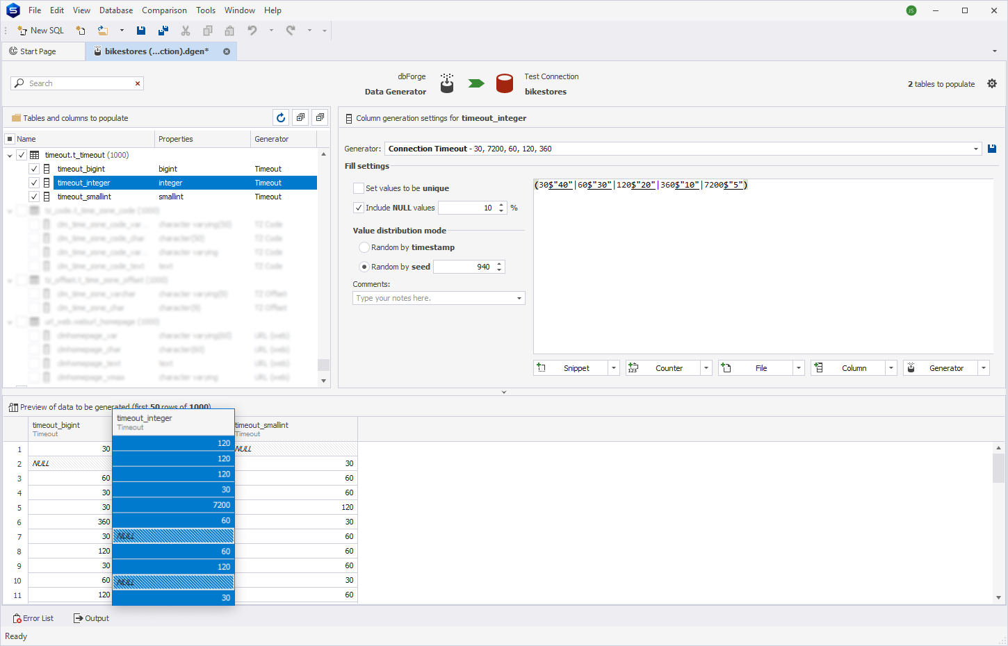1008x646 pixels.
Task: Open the Generator button dropdown arrow
Action: tap(984, 368)
